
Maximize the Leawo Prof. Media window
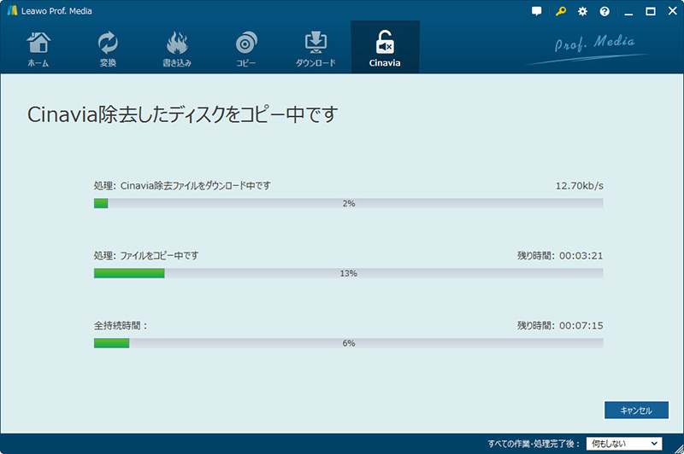pyautogui.click(x=651, y=11)
